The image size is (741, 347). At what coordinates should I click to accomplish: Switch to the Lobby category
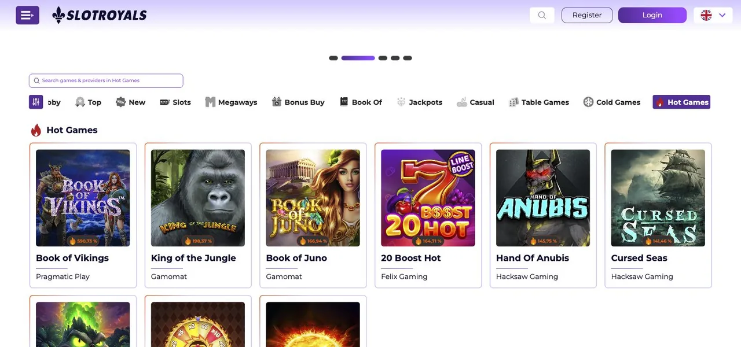click(x=54, y=102)
